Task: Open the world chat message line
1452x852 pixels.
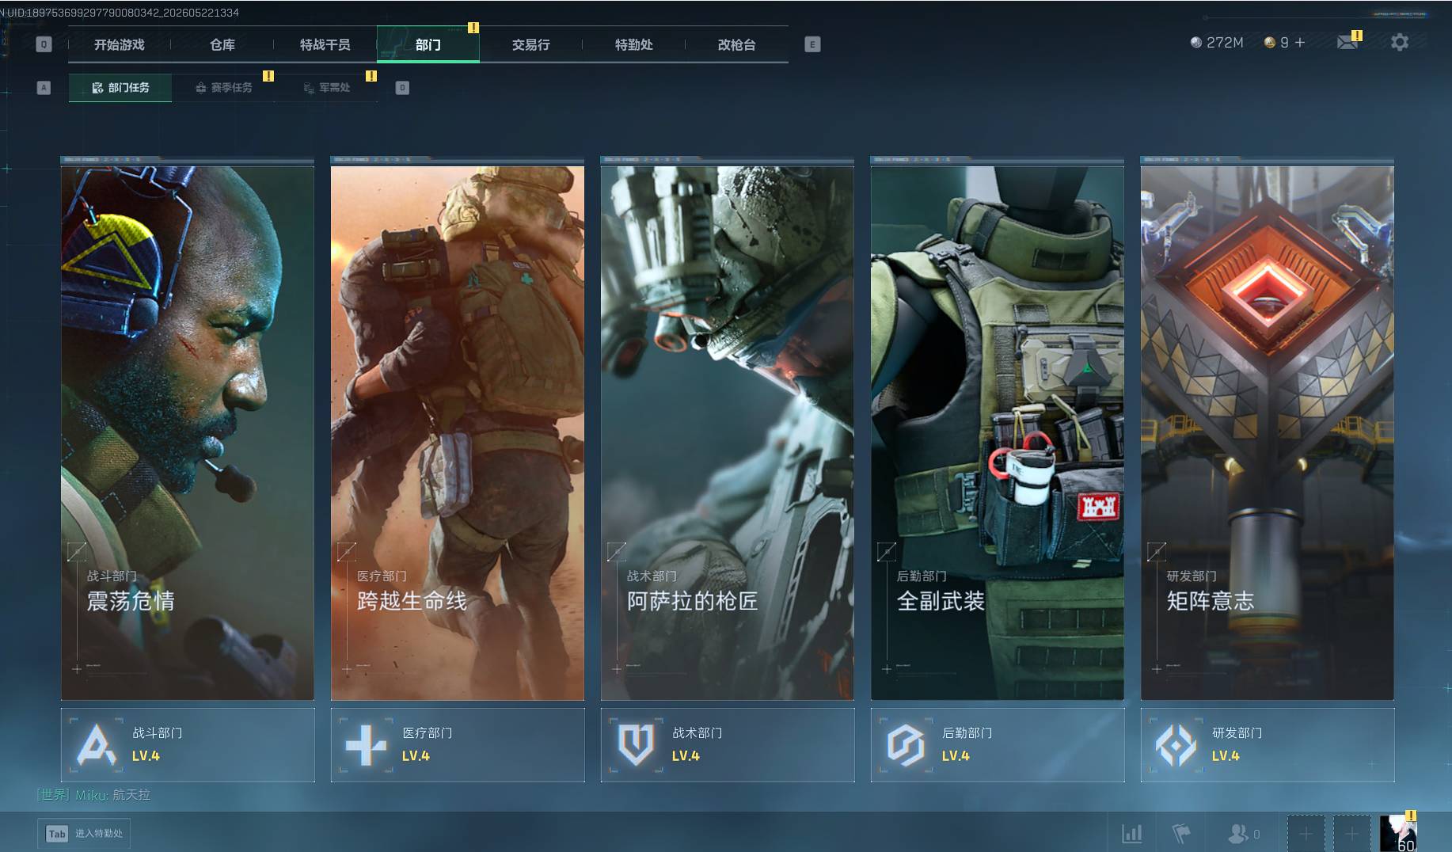Action: click(x=93, y=794)
